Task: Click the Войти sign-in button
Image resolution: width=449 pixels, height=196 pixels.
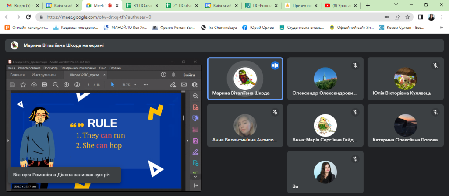Action: 189,75
